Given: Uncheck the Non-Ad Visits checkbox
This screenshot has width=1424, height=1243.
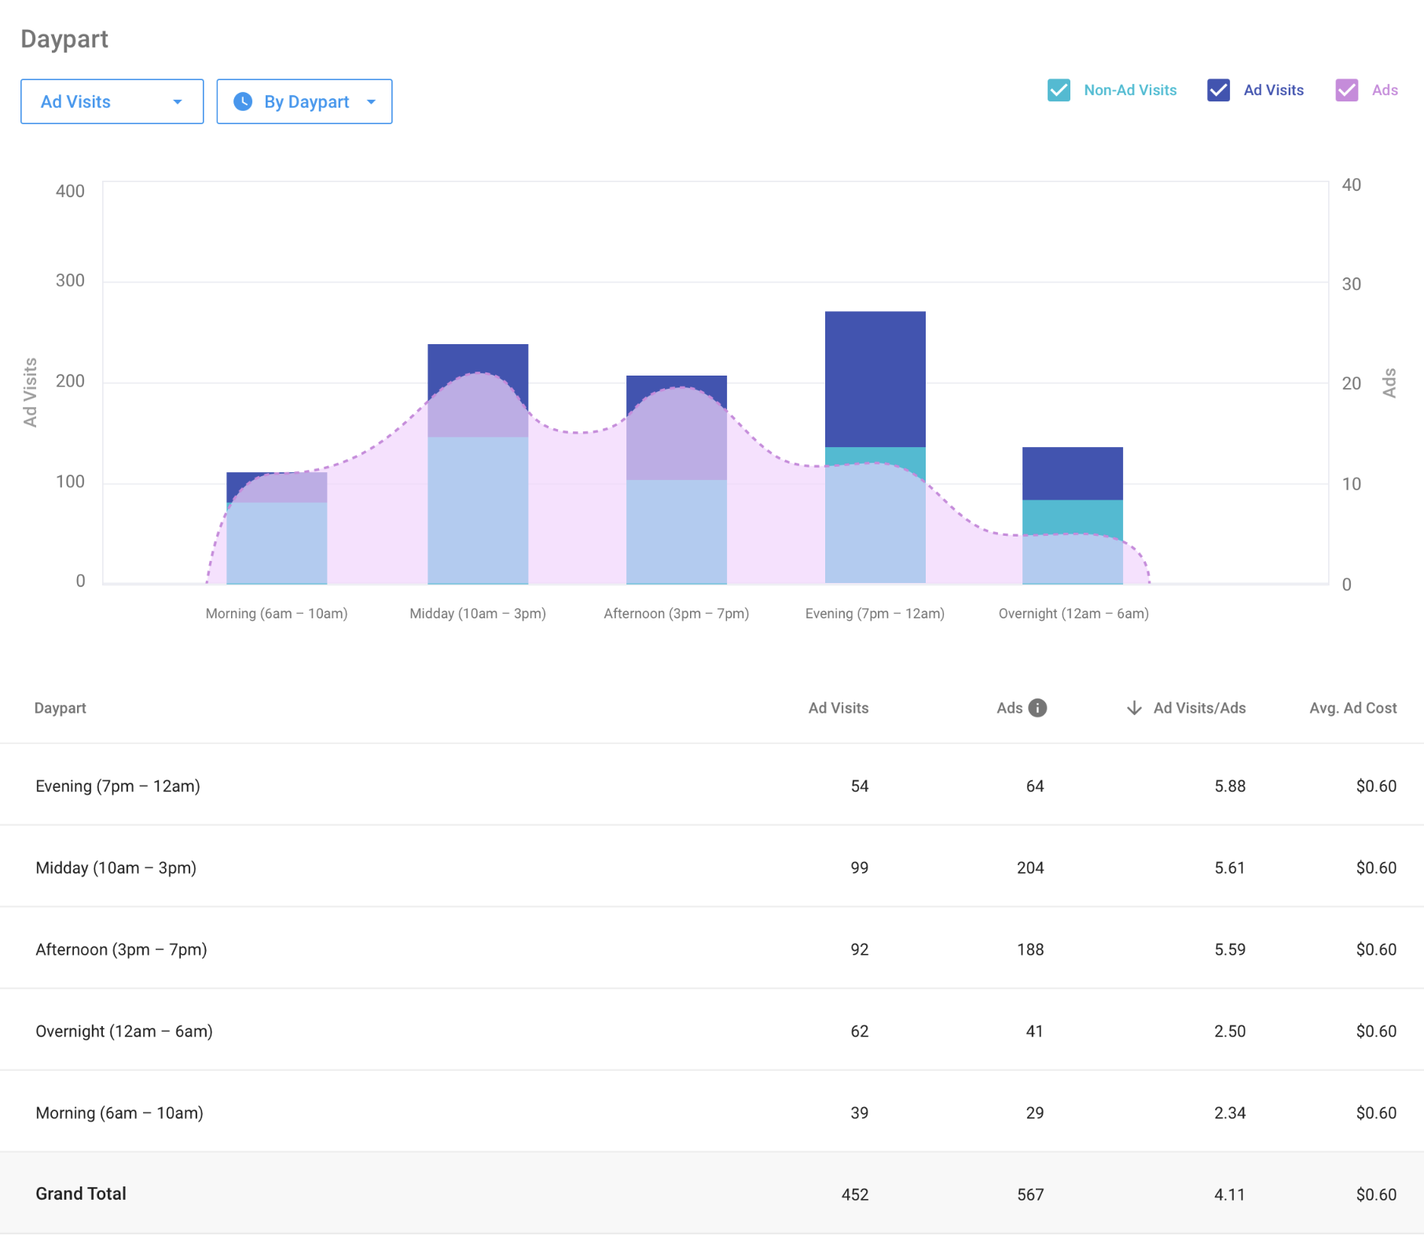Looking at the screenshot, I should (x=1059, y=90).
